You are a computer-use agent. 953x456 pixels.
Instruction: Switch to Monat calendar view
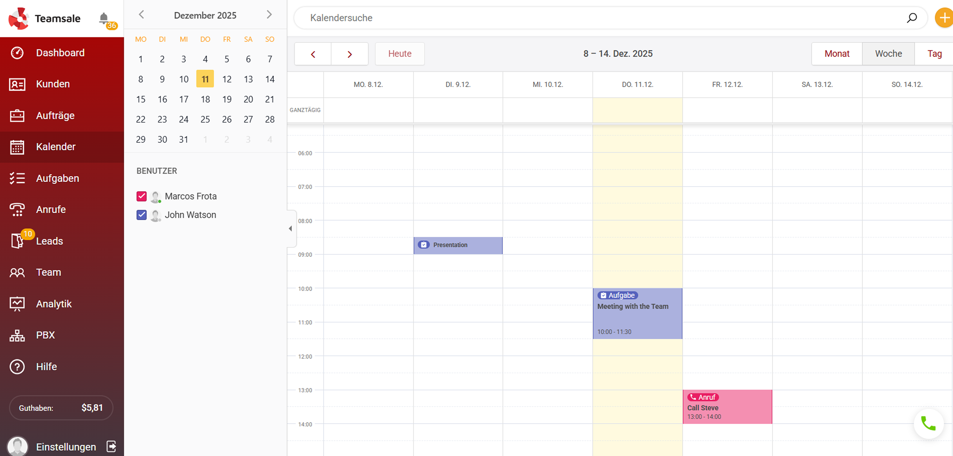837,54
